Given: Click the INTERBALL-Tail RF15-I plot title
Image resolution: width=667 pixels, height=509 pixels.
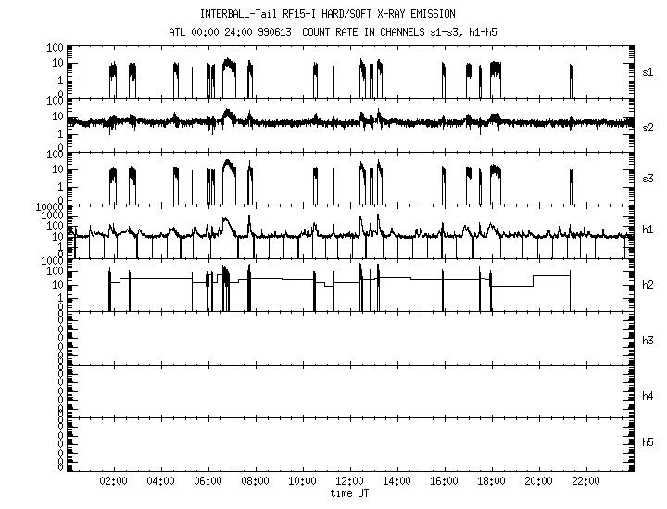Looking at the screenshot, I should pos(328,14).
